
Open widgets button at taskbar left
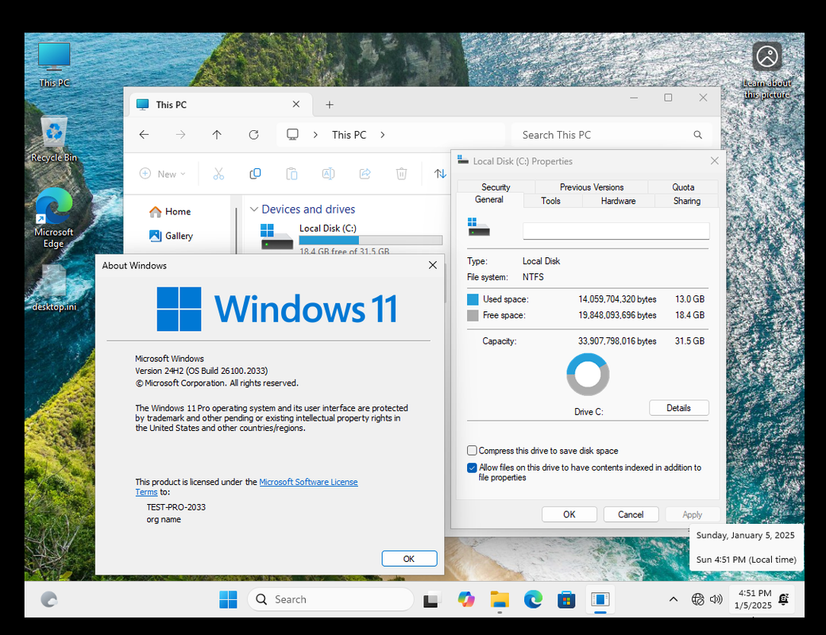pos(49,599)
